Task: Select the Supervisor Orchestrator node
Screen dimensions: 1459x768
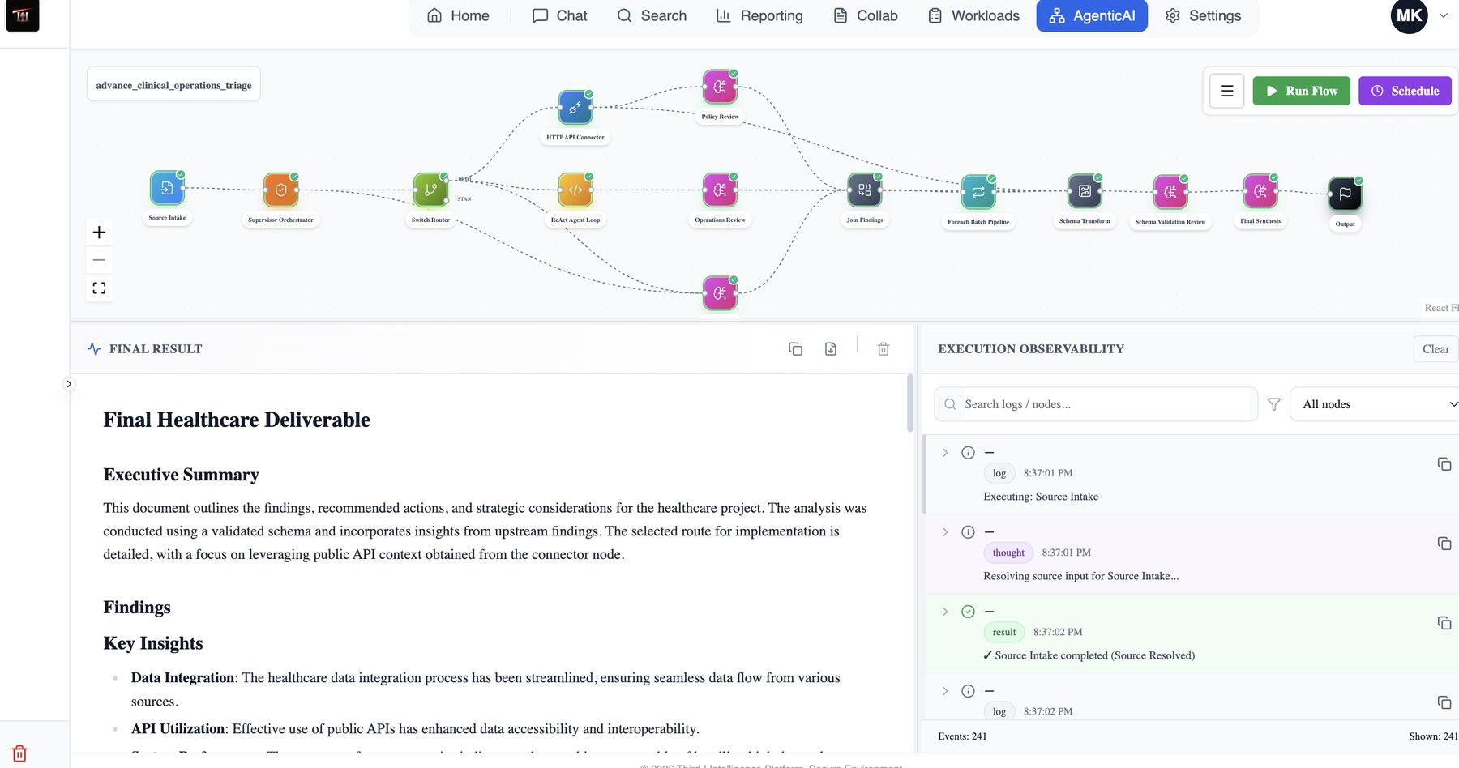Action: point(280,190)
